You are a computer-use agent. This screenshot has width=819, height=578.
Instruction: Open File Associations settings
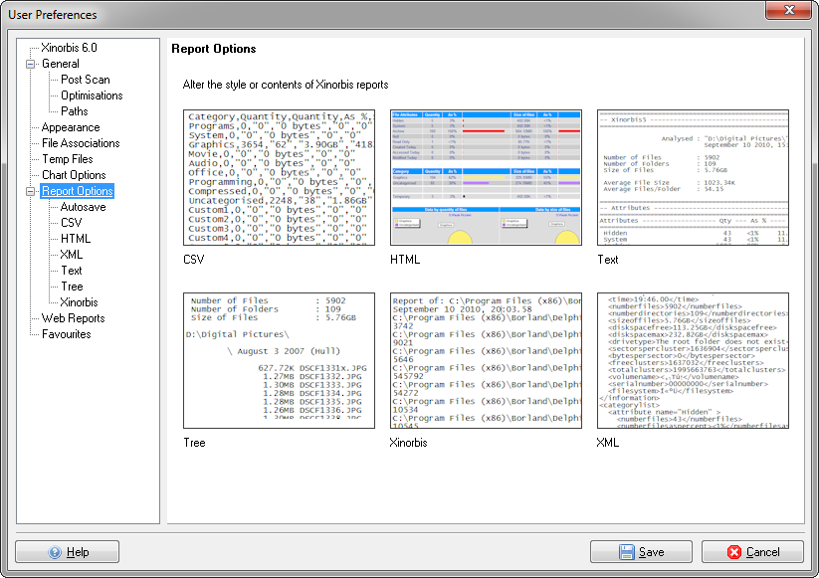pos(81,143)
